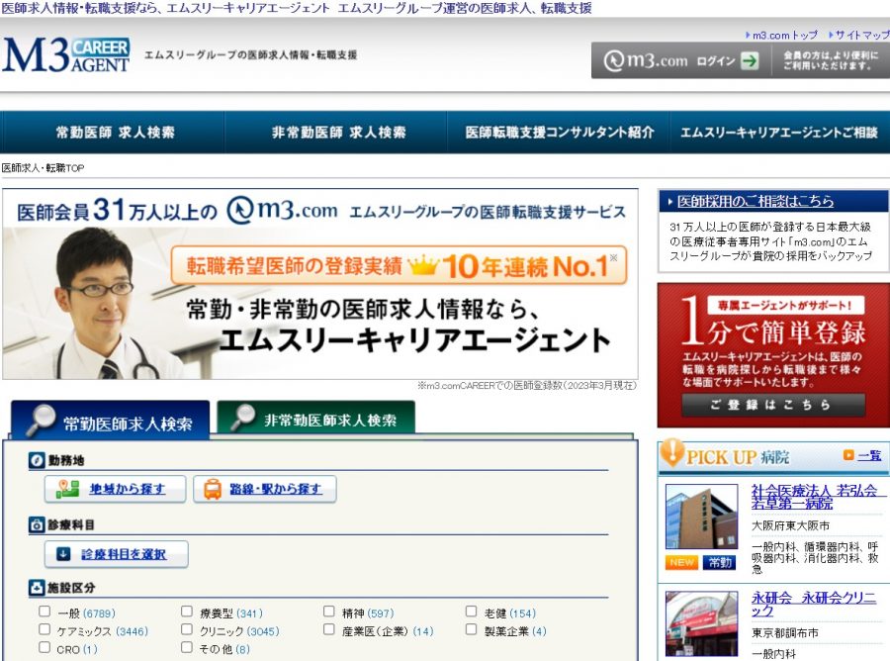Click the 路線・駅から探す button
The height and width of the screenshot is (661, 890).
coord(264,489)
